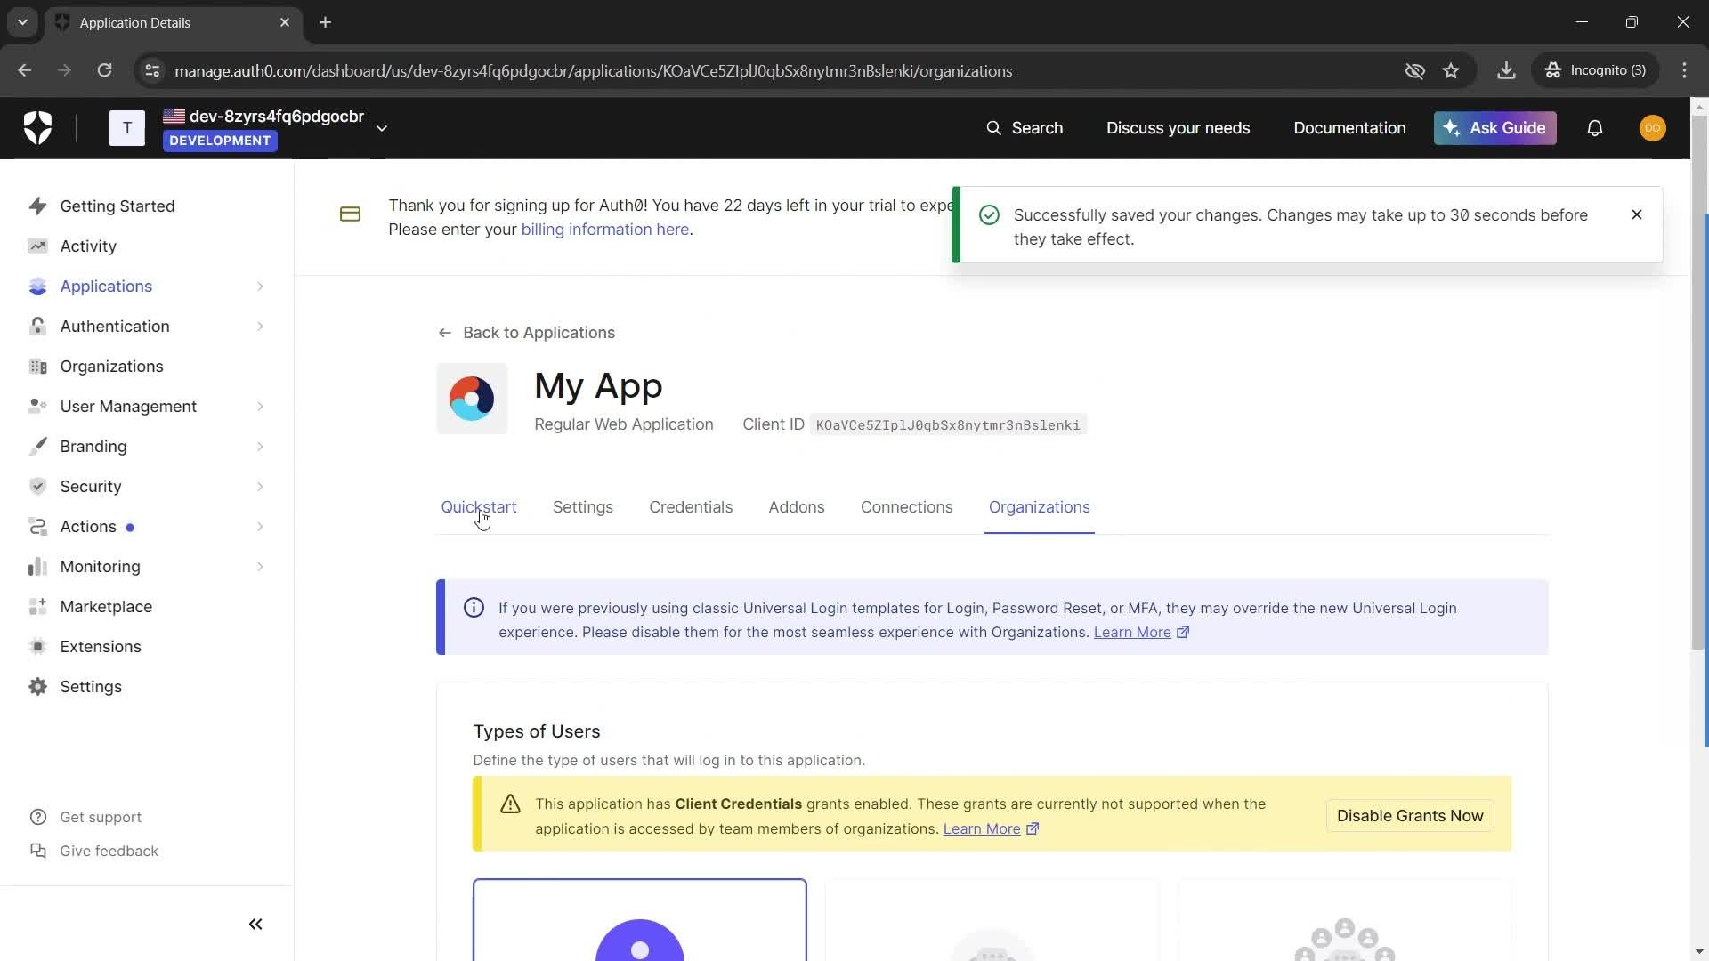Click Get support
The height and width of the screenshot is (961, 1709).
coord(85,817)
